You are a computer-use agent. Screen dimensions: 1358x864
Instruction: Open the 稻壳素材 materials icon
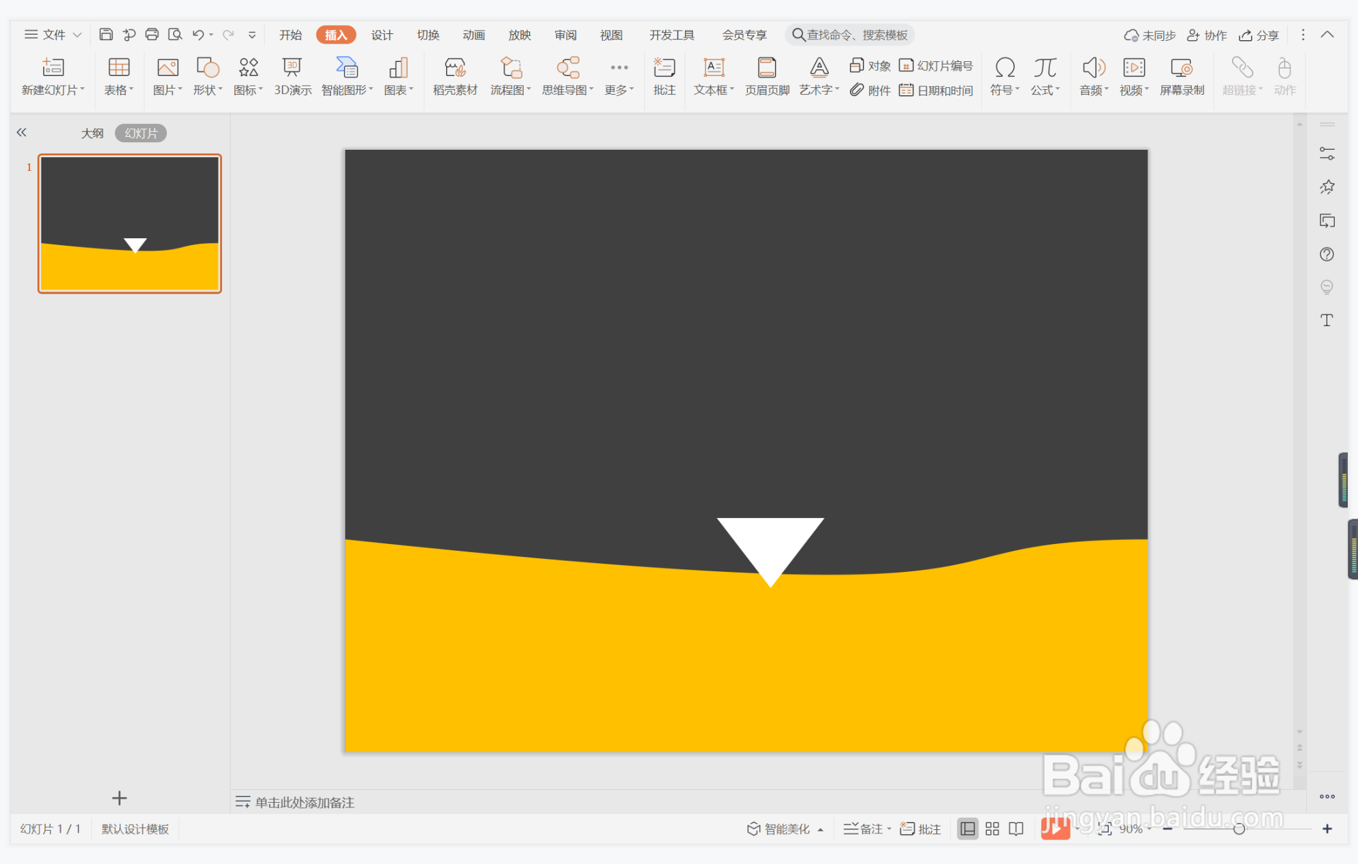tap(455, 75)
